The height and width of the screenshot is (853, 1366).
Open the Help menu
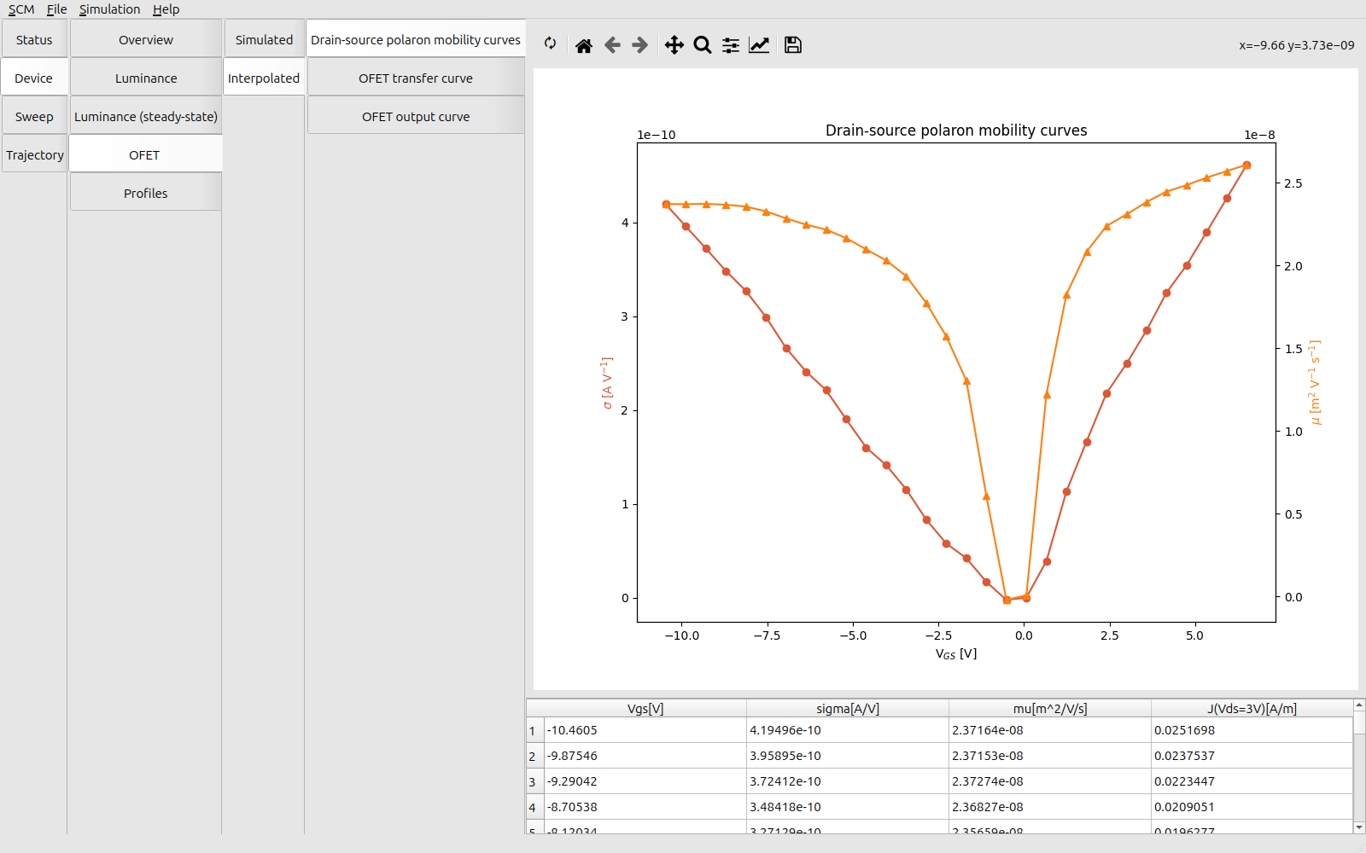[166, 9]
